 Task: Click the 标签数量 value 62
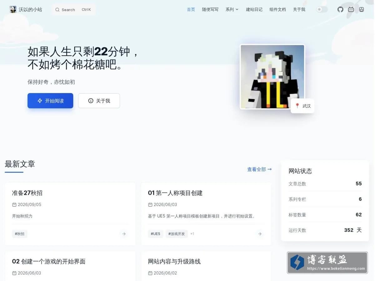pyautogui.click(x=359, y=214)
